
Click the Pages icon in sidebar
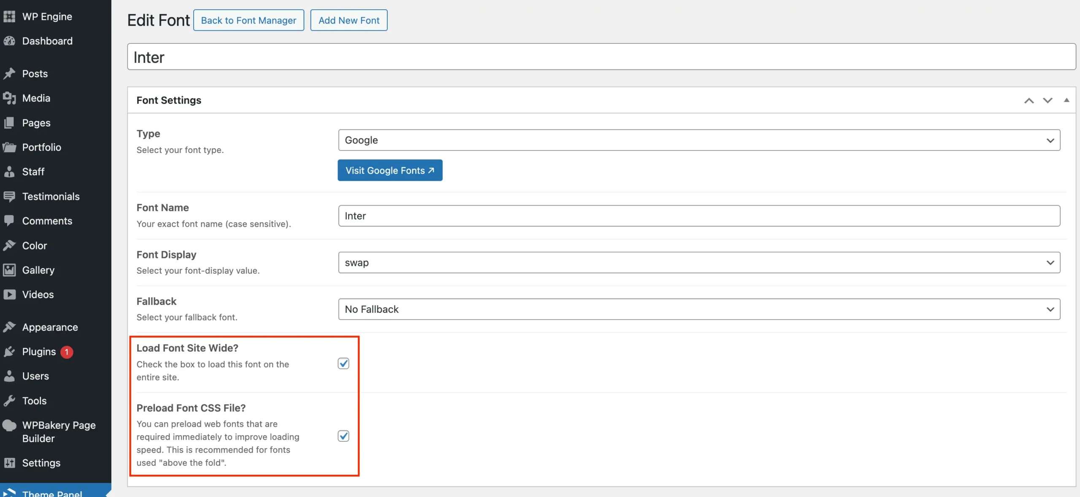click(x=9, y=123)
